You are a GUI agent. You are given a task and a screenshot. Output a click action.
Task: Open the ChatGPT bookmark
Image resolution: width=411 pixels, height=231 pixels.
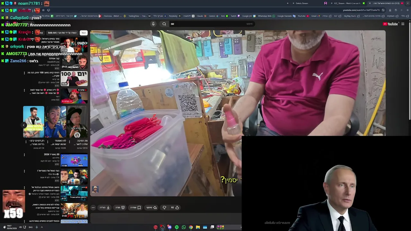pyautogui.click(x=188, y=16)
